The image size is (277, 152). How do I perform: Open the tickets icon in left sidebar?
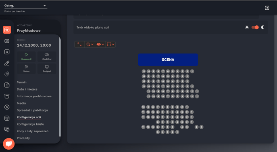(x=7, y=41)
